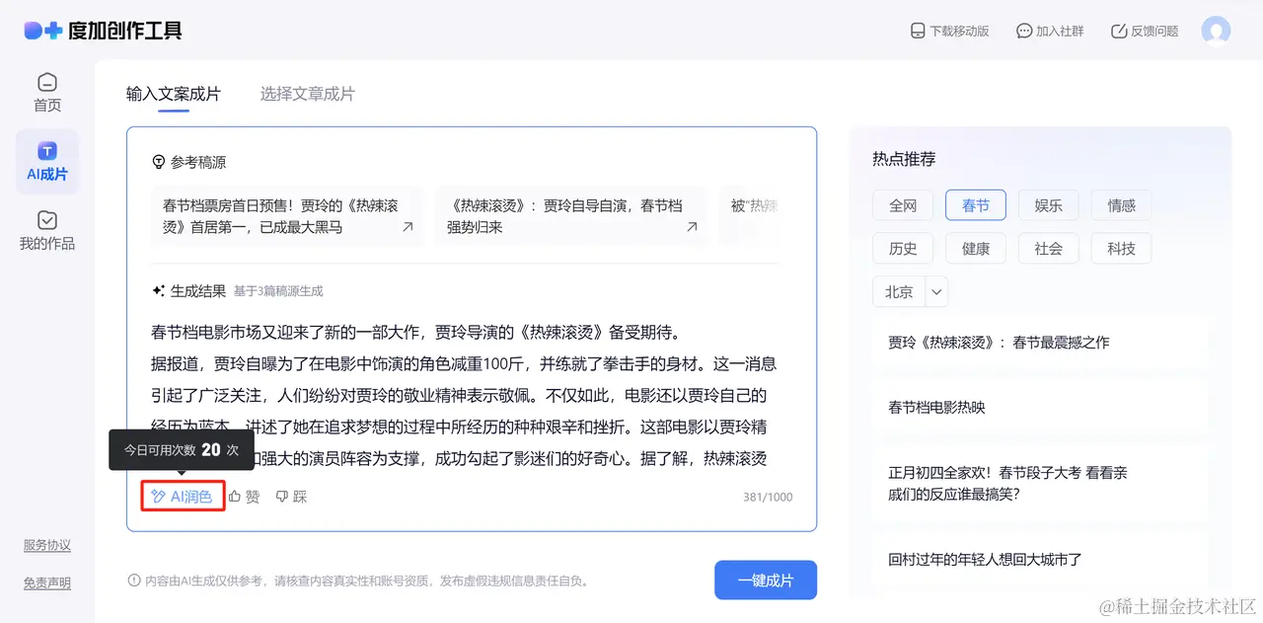The width and height of the screenshot is (1263, 623).
Task: Select the 健康 hot topic filter
Action: (x=976, y=249)
